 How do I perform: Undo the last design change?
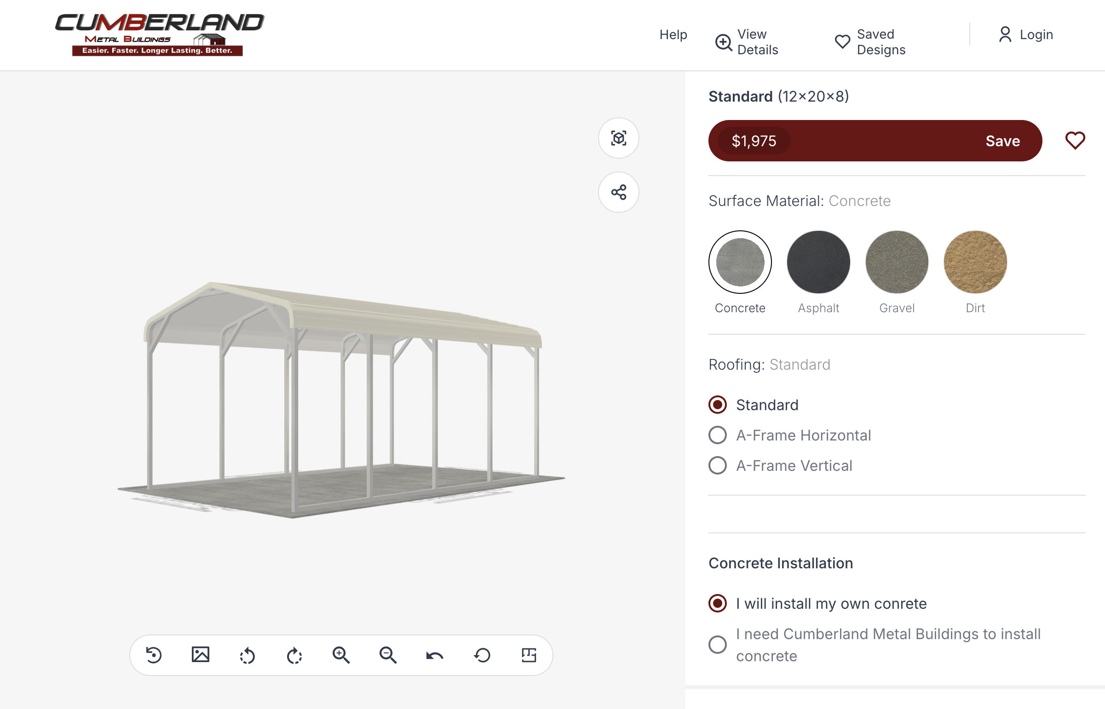pyautogui.click(x=434, y=655)
